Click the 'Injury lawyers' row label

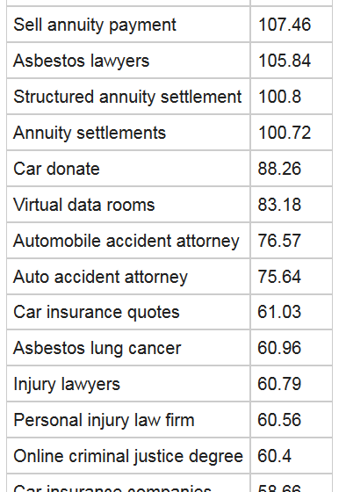click(x=67, y=384)
